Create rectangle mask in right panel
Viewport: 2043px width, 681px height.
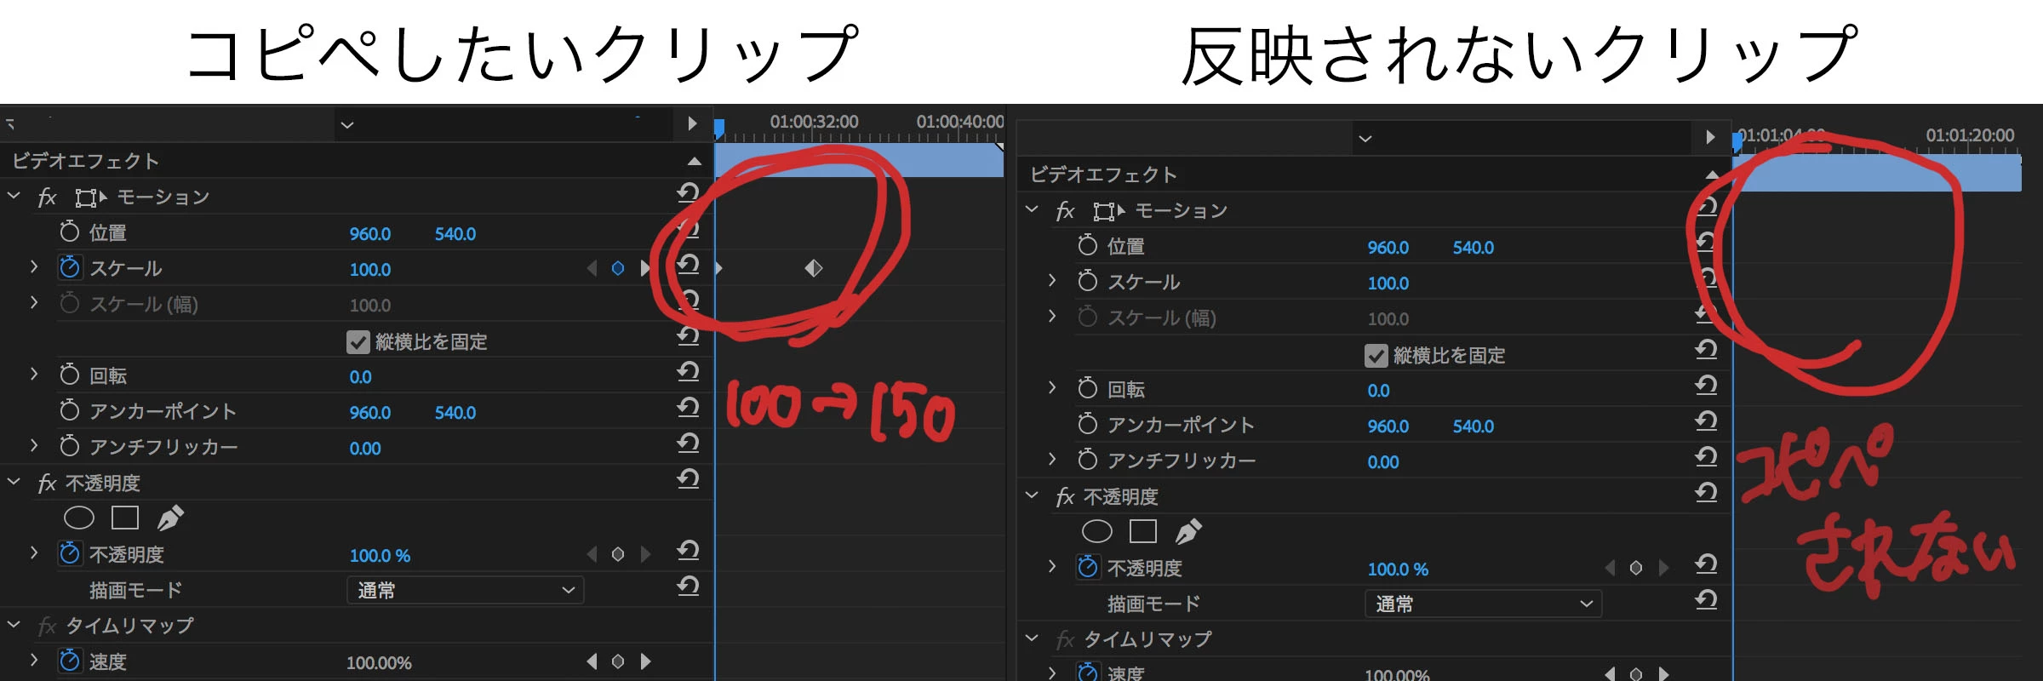tap(1143, 531)
